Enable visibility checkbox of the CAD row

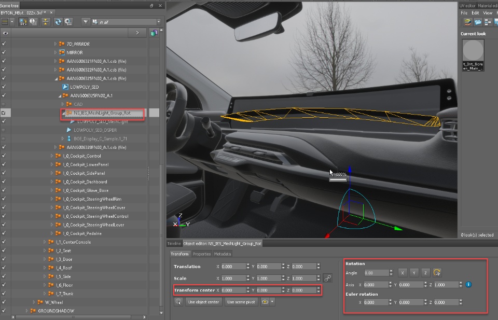point(4,104)
